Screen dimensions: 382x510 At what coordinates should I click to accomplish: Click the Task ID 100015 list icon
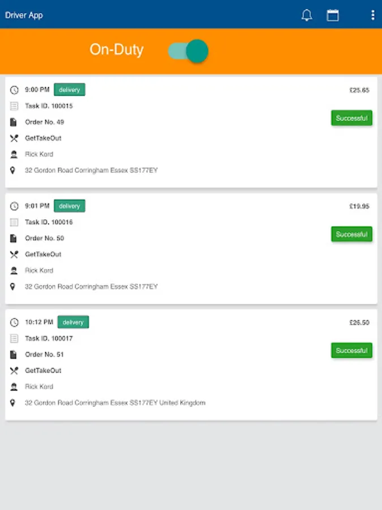tap(14, 106)
